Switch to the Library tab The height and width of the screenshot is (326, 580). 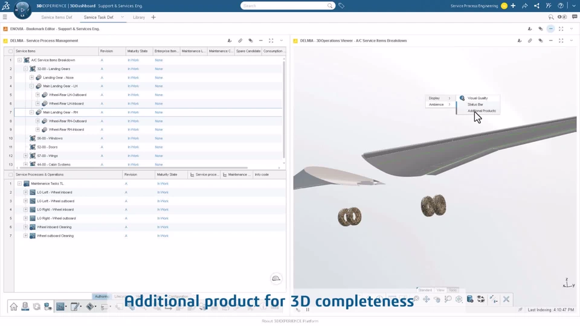pyautogui.click(x=139, y=18)
